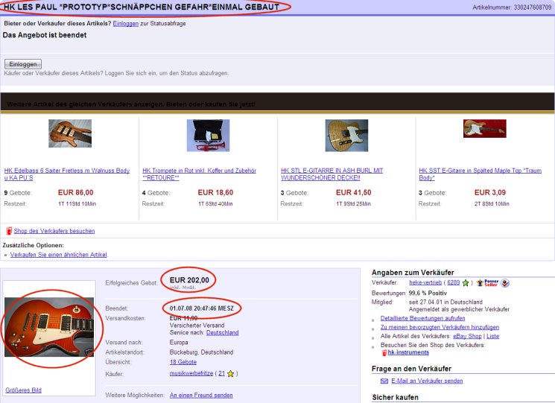Image resolution: width=555 pixels, height=403 pixels.
Task: Open HK SST E-Gitarre Spalted Maple listing
Action: [481, 174]
